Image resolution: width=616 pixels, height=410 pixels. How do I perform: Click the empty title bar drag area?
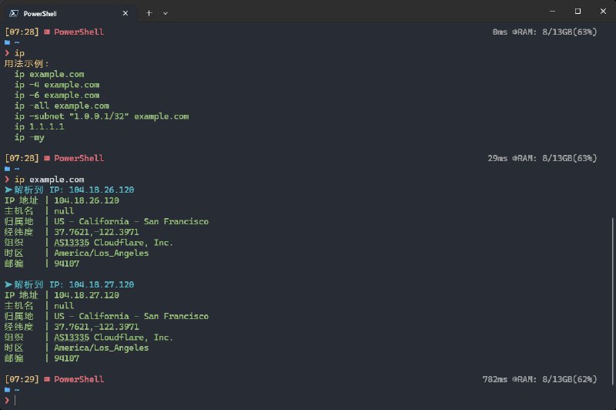pyautogui.click(x=346, y=12)
